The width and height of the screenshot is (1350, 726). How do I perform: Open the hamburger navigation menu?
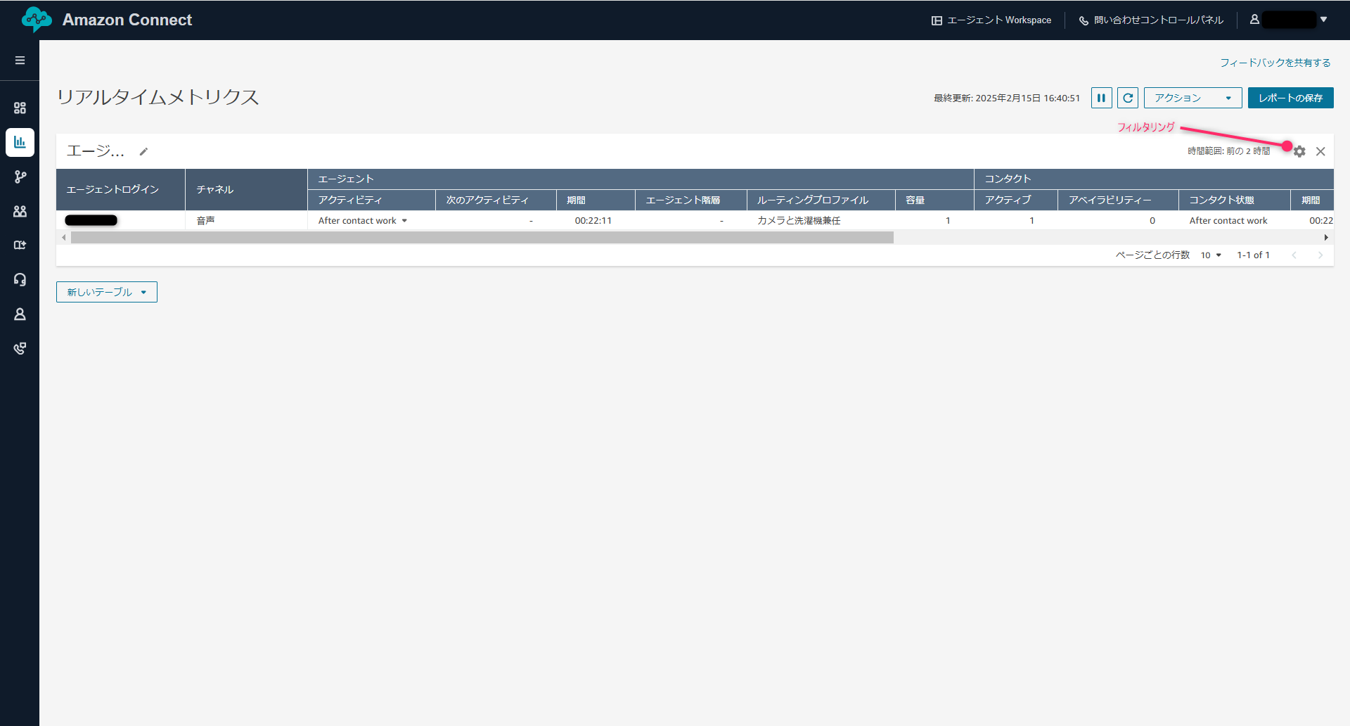(x=20, y=60)
